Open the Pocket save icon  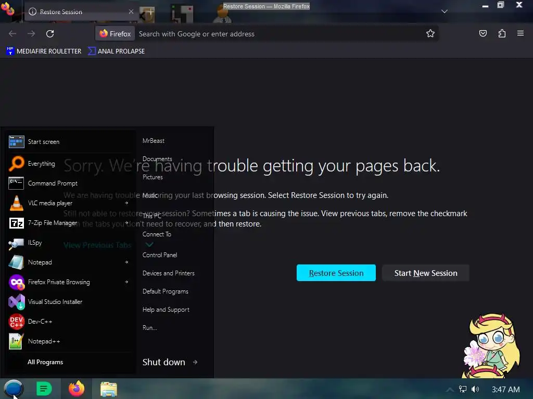(483, 33)
